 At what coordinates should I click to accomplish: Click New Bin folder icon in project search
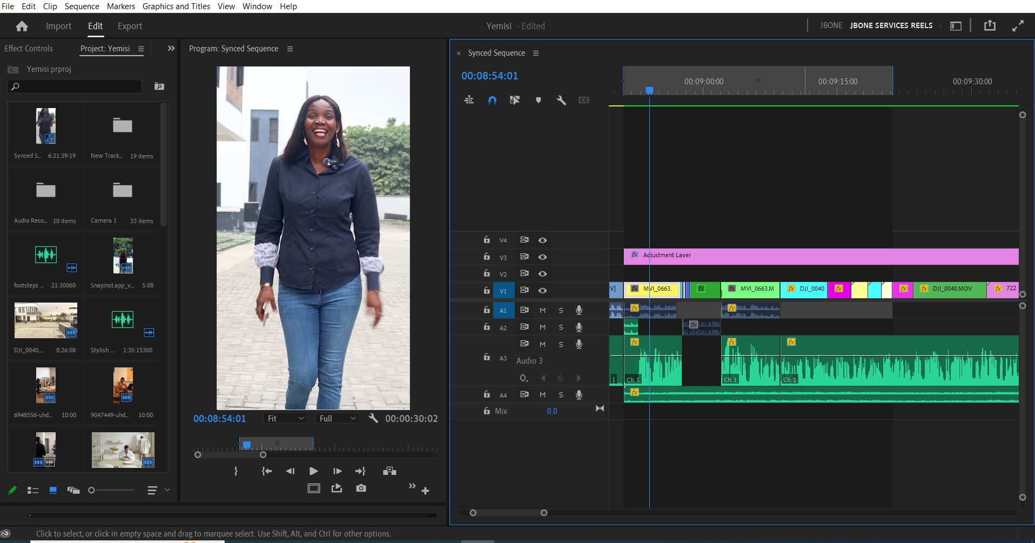(159, 86)
